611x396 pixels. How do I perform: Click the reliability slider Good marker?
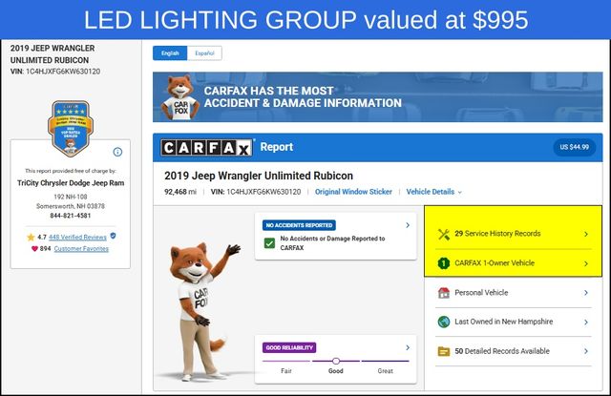click(336, 361)
